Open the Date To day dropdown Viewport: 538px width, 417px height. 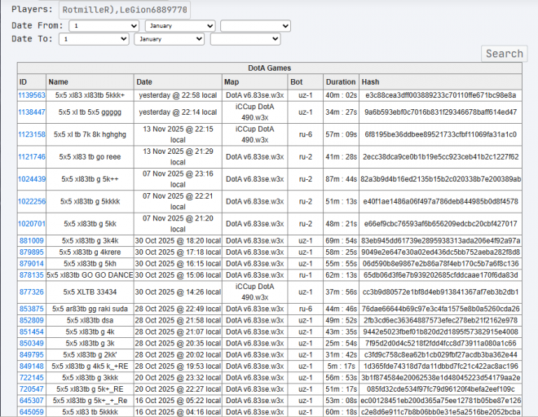point(94,39)
